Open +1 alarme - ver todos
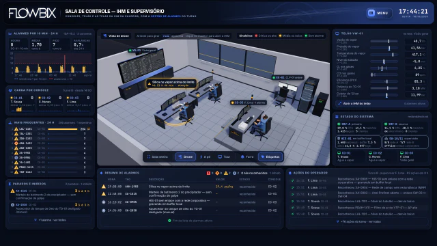 (x=50, y=220)
